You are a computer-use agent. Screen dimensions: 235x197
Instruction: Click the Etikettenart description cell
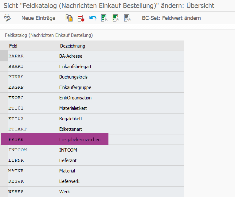[x=121, y=129]
